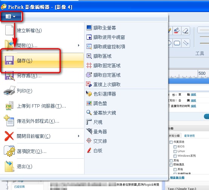Click the FTP upload icon
Image resolution: width=209 pixels, height=190 pixels.
[9, 106]
